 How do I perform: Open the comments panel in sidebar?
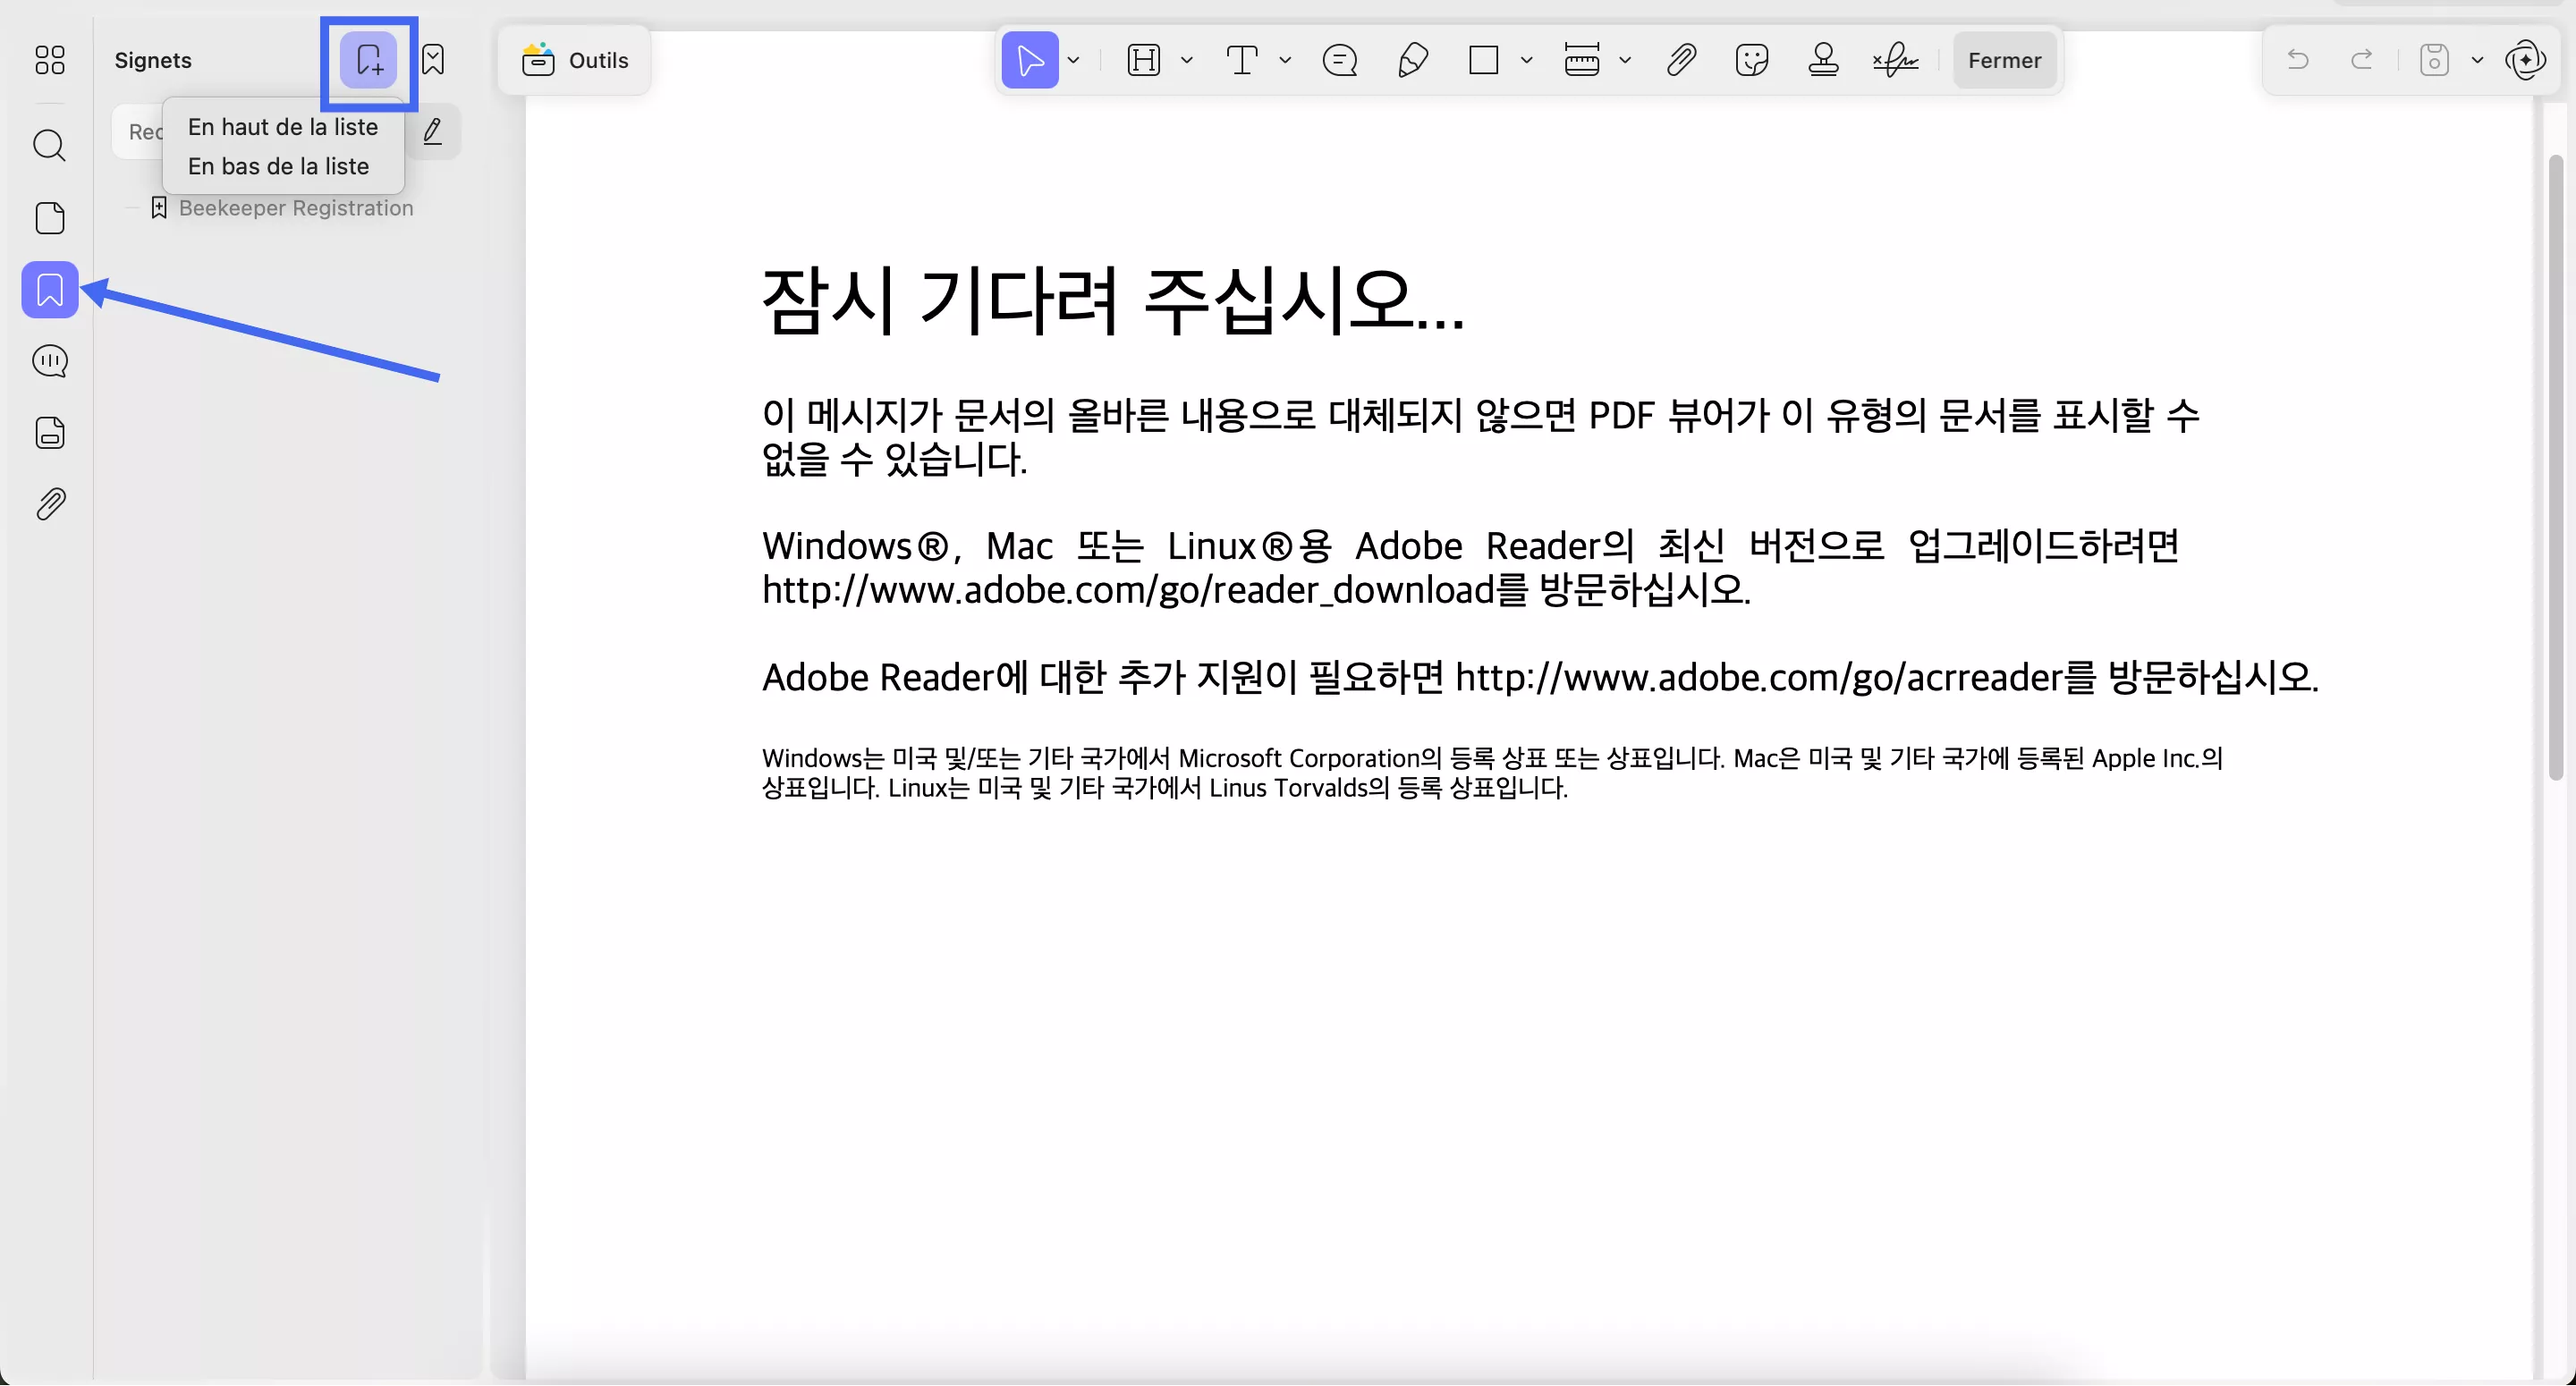(x=49, y=361)
